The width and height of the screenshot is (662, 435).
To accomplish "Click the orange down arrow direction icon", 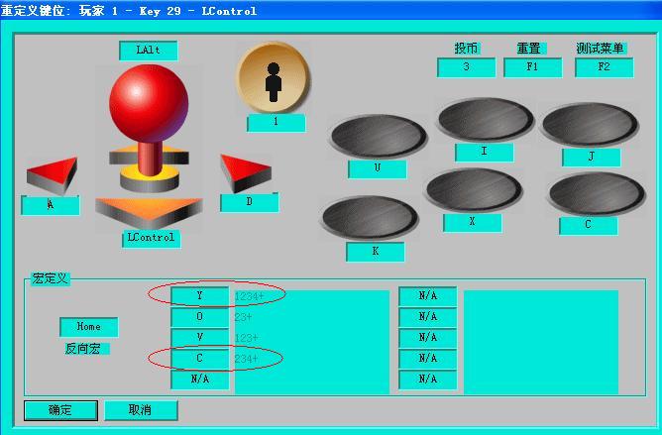I will pos(149,210).
